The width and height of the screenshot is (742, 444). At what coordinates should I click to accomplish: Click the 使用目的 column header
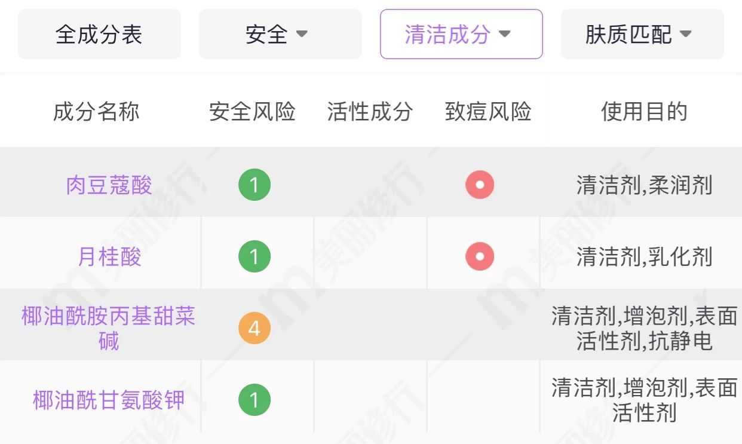point(644,111)
